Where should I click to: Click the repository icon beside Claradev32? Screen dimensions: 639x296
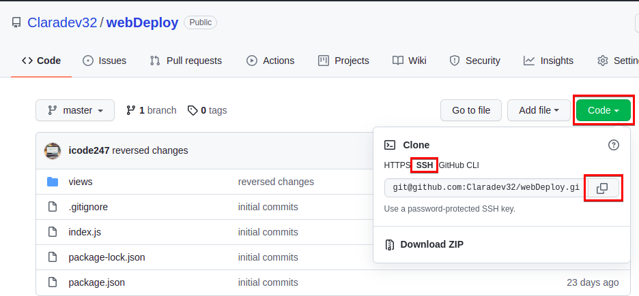coord(16,22)
